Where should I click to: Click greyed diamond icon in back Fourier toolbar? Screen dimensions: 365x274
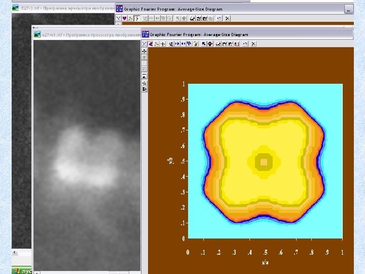click(x=184, y=18)
